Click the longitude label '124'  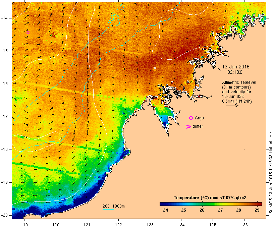(181, 225)
